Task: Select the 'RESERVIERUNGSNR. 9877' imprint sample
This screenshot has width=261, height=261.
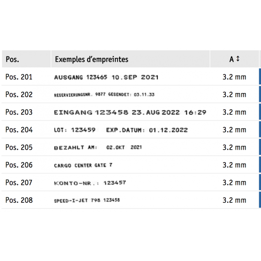Action: coord(104,95)
